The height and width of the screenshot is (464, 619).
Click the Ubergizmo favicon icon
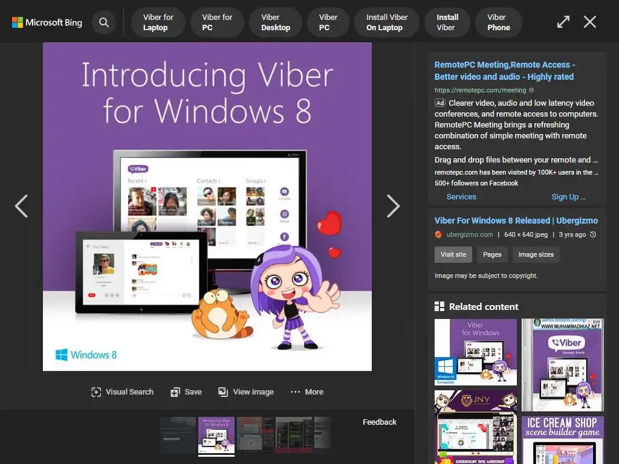coord(438,234)
